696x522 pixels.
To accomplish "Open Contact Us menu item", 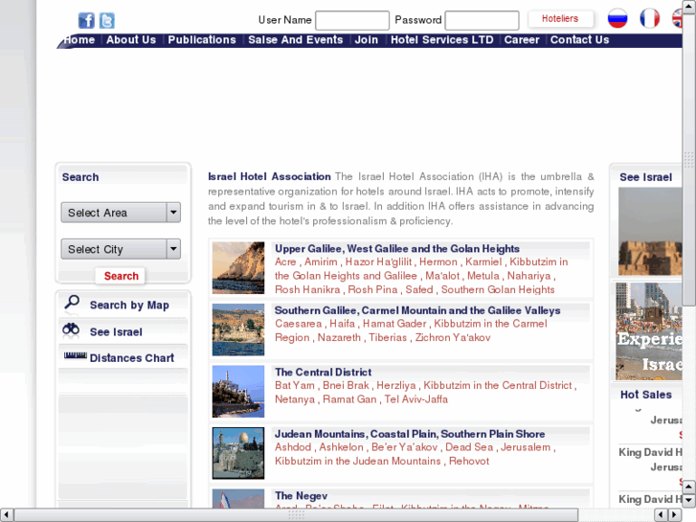I will 580,40.
